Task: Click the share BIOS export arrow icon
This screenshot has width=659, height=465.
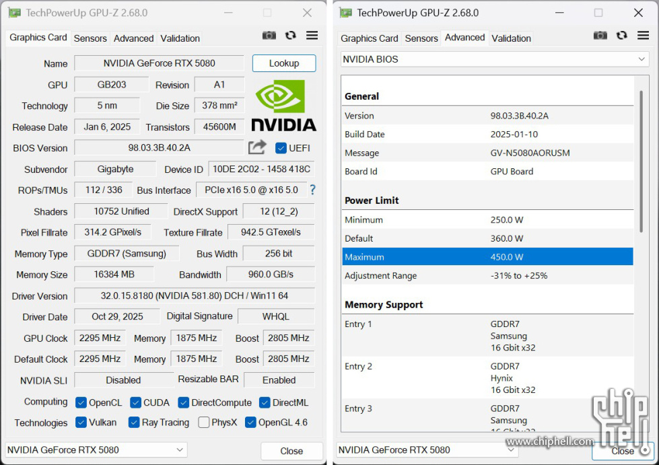Action: click(257, 147)
